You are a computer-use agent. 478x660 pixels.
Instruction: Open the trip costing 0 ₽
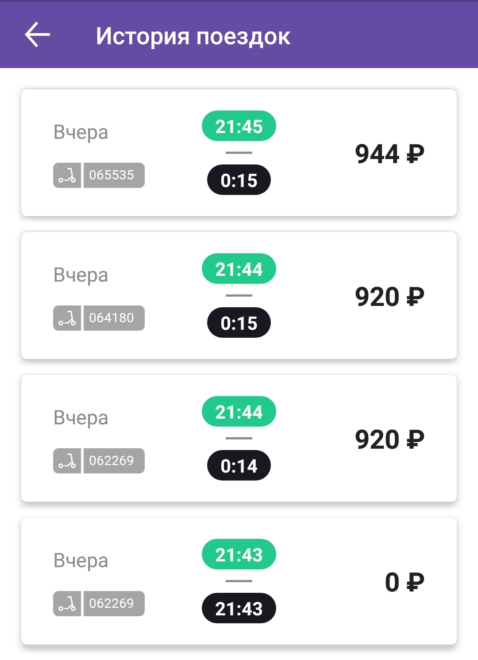coord(239,581)
